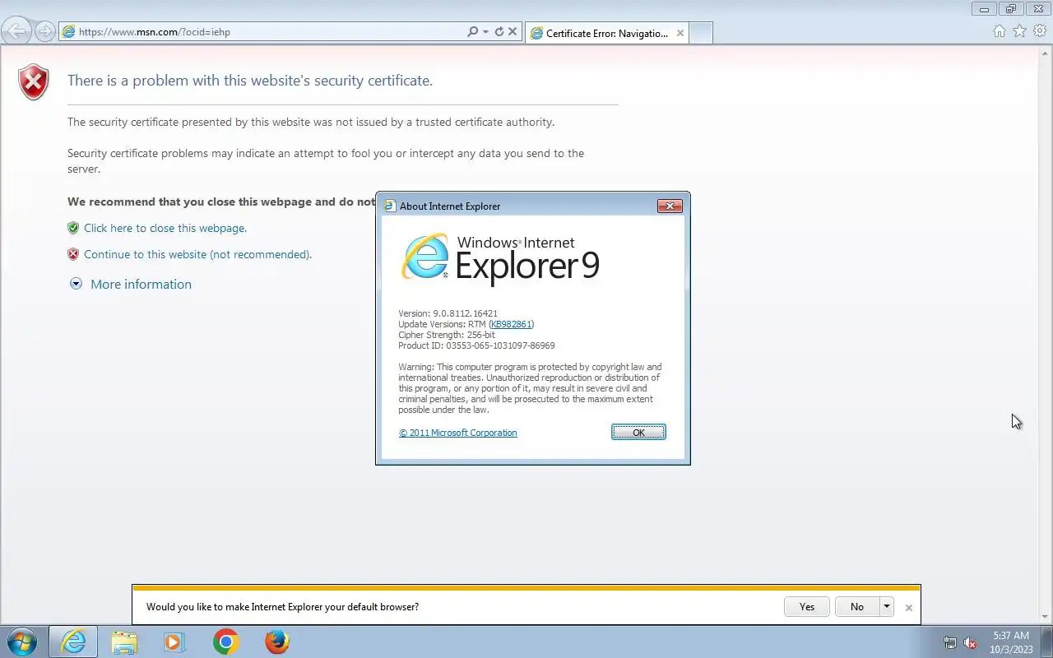Click Internet Explorer taskbar icon
The height and width of the screenshot is (658, 1053).
pos(73,642)
